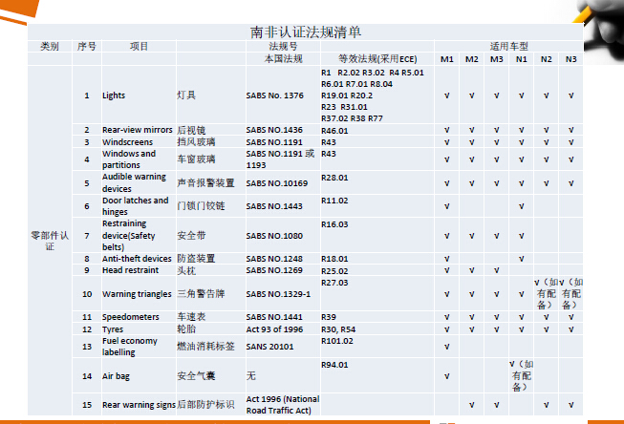Click the 零部件认证 category cell
The image size is (624, 424).
(50, 241)
